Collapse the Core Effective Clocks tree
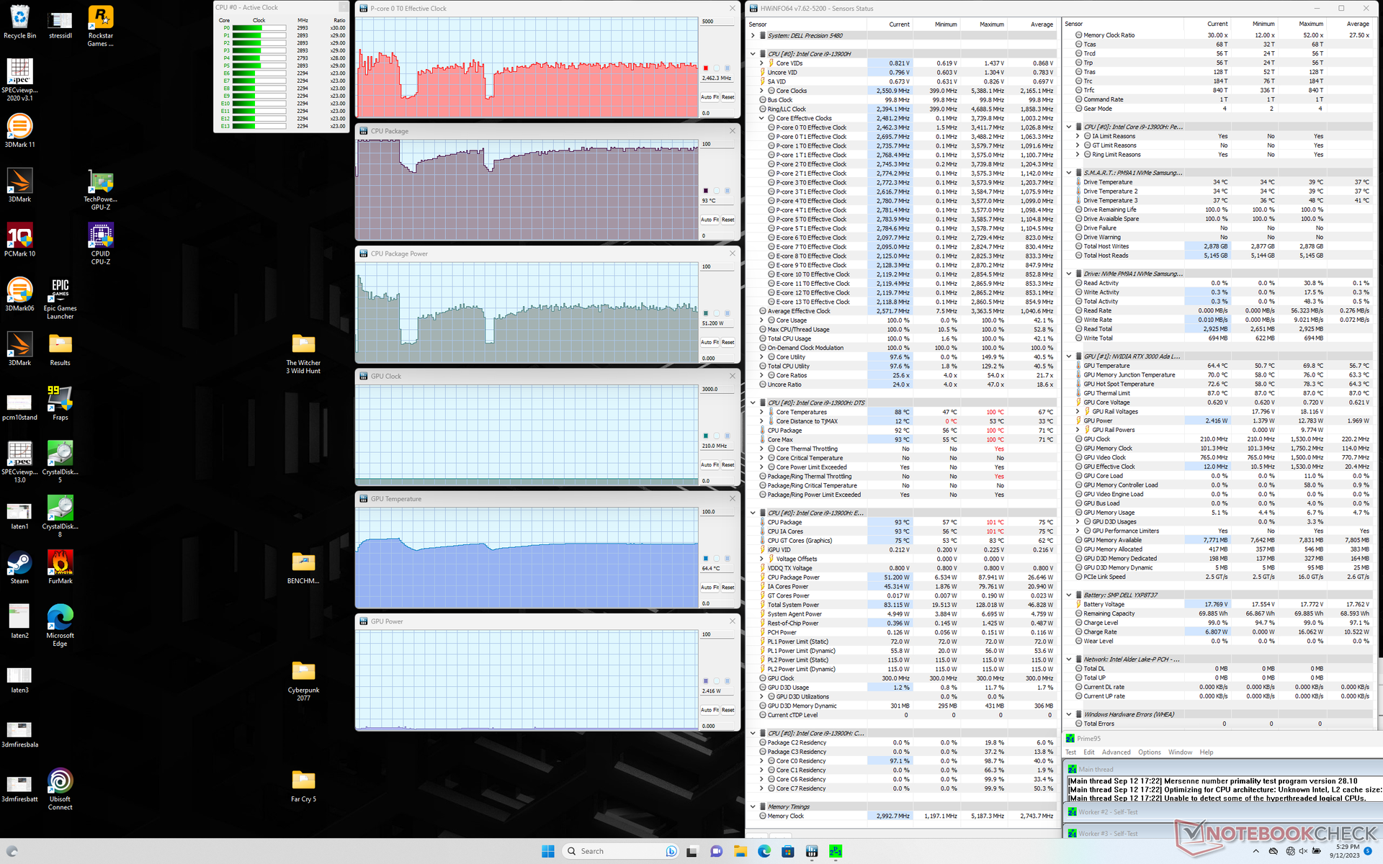The width and height of the screenshot is (1383, 864). click(761, 118)
